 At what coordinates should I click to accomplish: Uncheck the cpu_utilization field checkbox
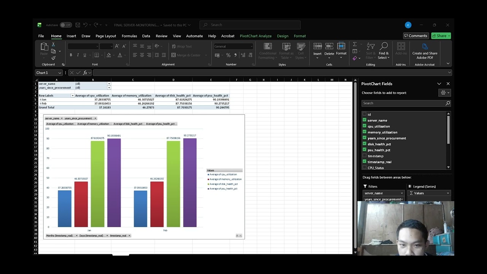(x=364, y=126)
